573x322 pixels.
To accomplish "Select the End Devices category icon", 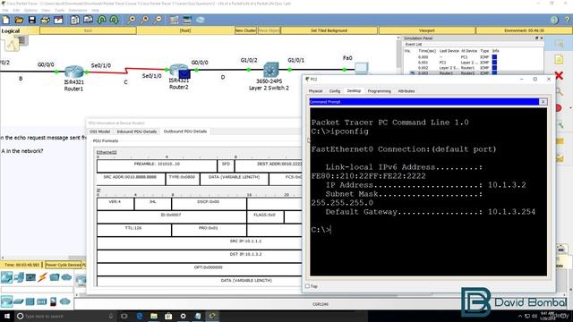I will (19, 277).
